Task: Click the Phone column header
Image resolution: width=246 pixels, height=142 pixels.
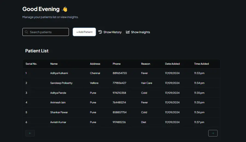Action: click(x=116, y=64)
